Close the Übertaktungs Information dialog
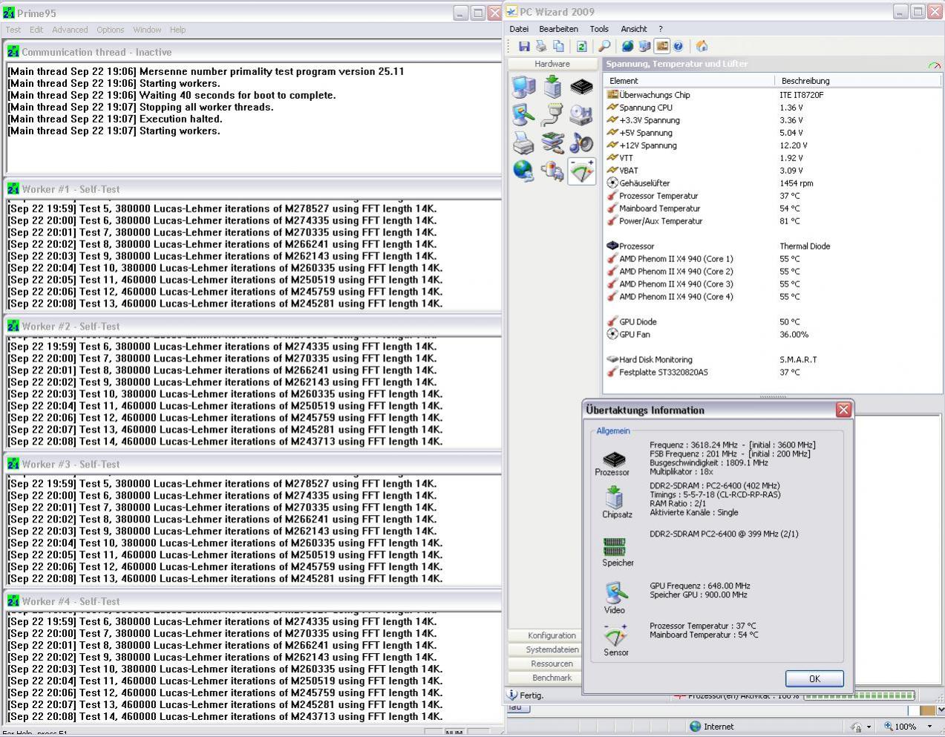 (x=843, y=410)
